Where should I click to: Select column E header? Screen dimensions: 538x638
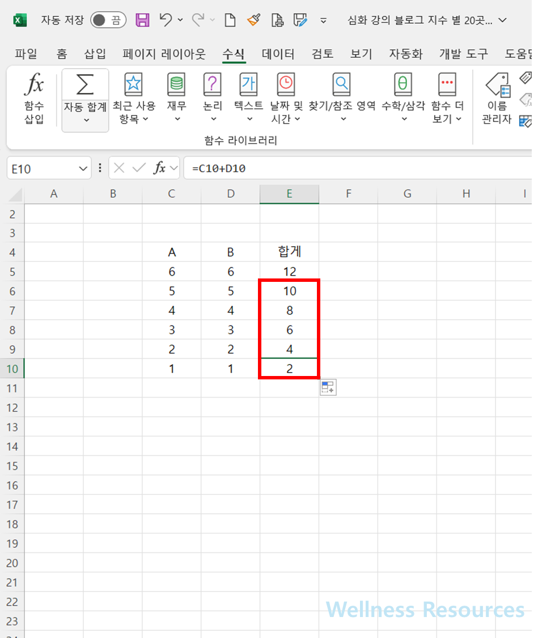(x=290, y=194)
